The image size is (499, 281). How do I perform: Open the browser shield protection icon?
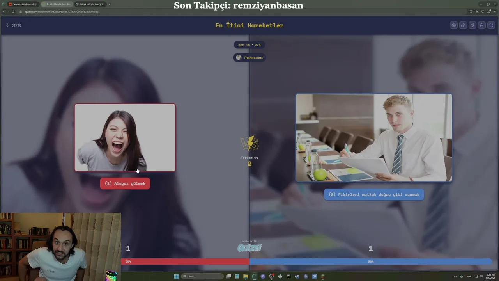click(x=471, y=12)
